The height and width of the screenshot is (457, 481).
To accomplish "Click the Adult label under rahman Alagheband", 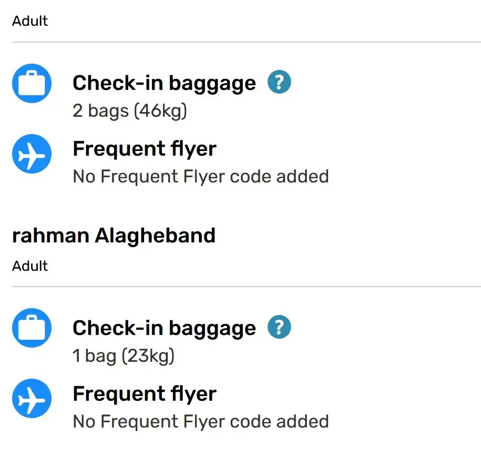I will click(x=30, y=266).
